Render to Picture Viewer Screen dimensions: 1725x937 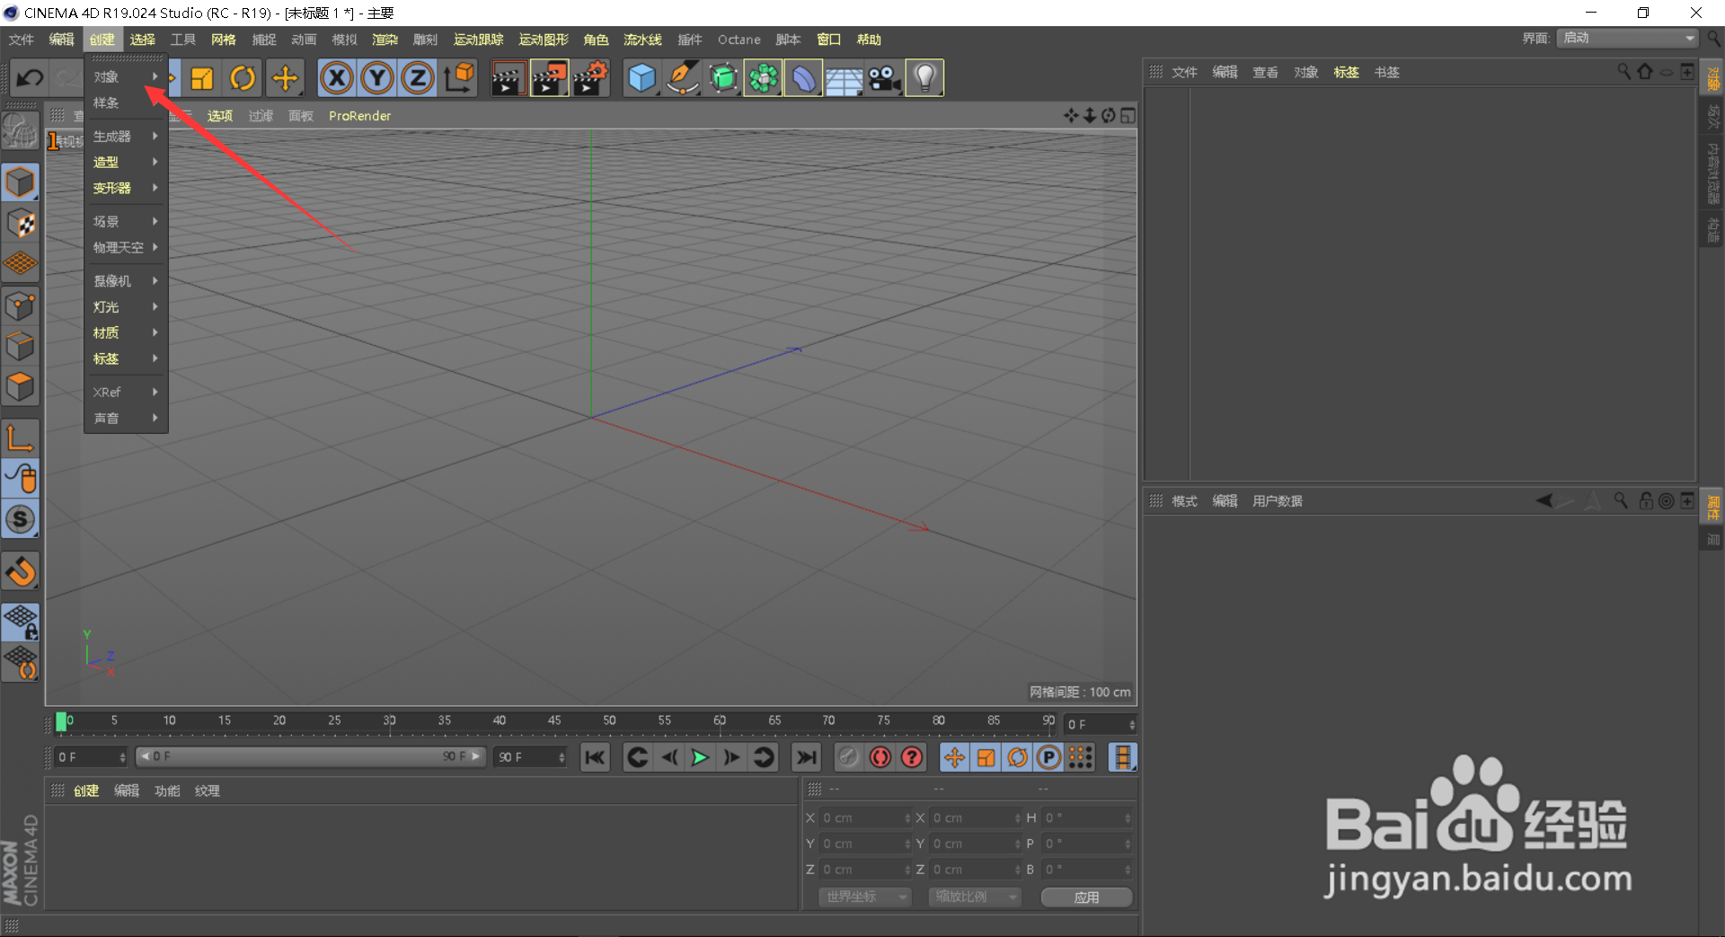[x=549, y=78]
